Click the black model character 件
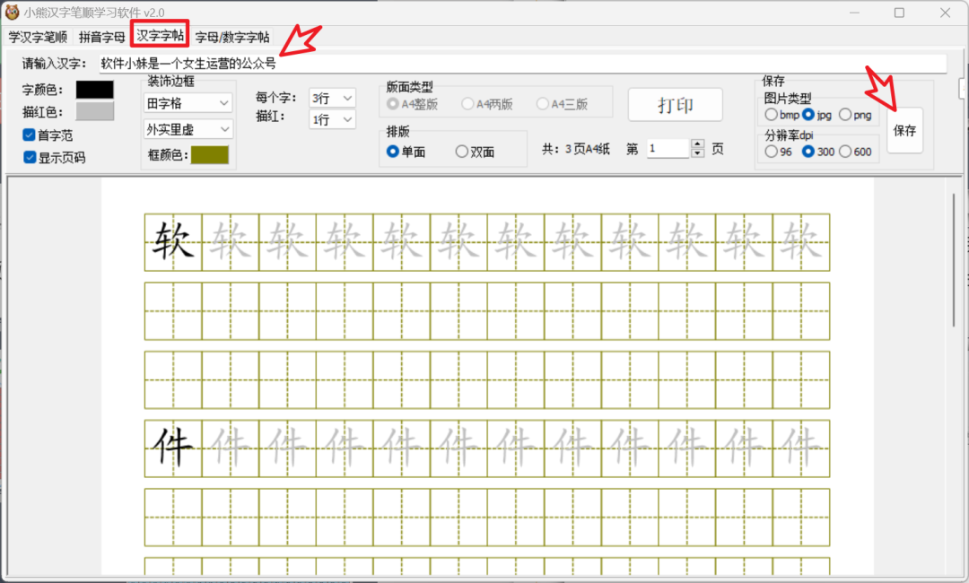Image resolution: width=969 pixels, height=583 pixels. tap(173, 448)
